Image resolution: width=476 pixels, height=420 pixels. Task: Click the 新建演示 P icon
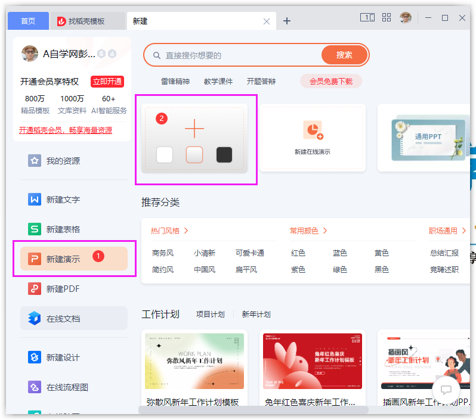[x=35, y=259]
